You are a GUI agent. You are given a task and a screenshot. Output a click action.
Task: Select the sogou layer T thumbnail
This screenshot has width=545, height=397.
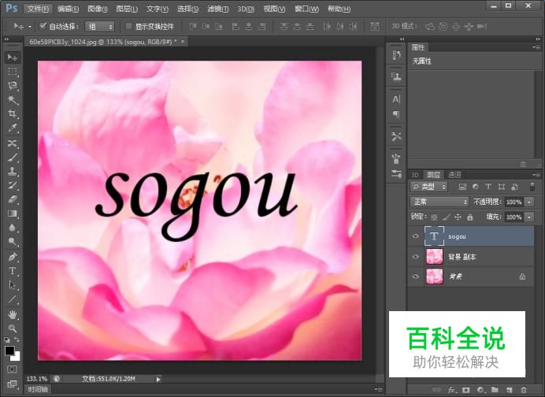tap(434, 236)
